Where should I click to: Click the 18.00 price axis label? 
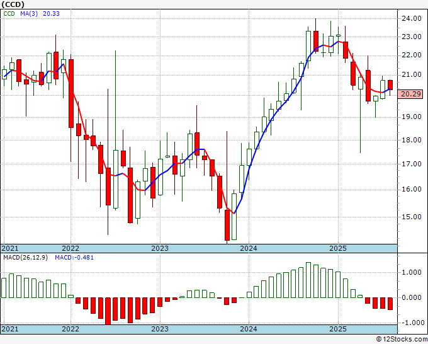[x=412, y=140]
